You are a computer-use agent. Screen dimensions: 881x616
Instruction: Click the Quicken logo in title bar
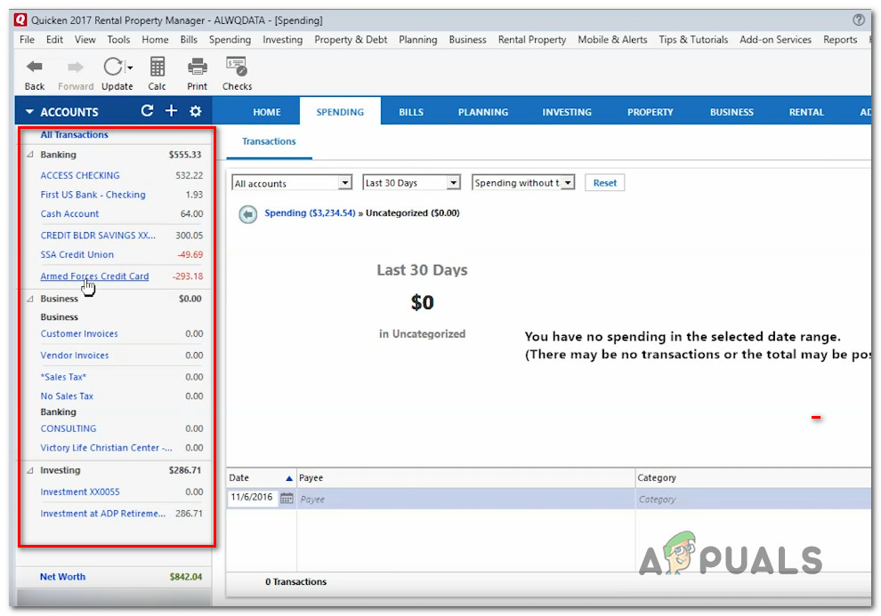20,20
